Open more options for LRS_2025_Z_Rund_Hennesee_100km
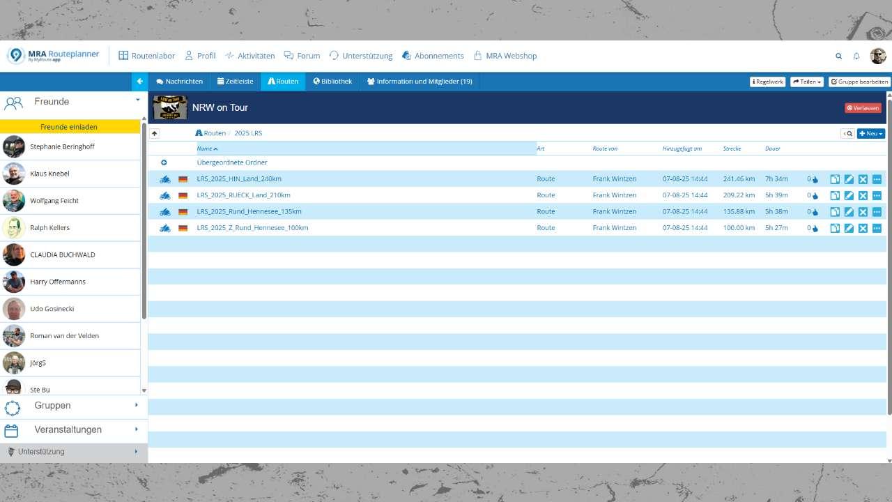 pos(877,227)
